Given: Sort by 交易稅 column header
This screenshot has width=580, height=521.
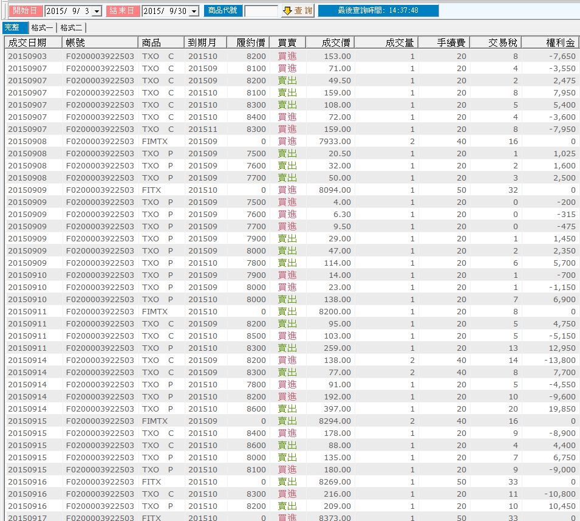Looking at the screenshot, I should pyautogui.click(x=496, y=43).
